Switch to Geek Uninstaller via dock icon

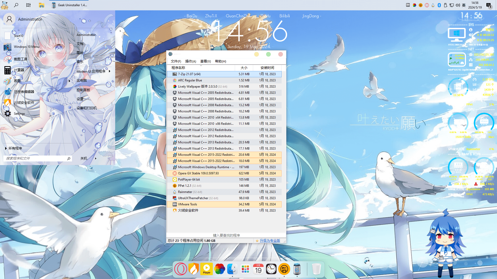297,269
